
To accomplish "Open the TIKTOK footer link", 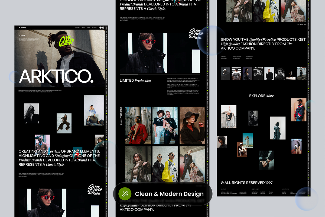I will (271, 192).
